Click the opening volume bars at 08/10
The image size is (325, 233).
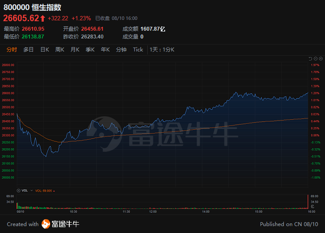(x=18, y=206)
